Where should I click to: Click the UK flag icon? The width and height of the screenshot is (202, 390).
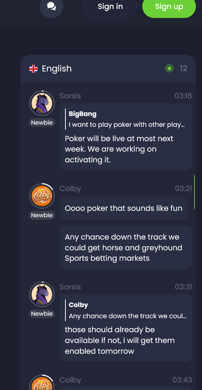pyautogui.click(x=33, y=69)
